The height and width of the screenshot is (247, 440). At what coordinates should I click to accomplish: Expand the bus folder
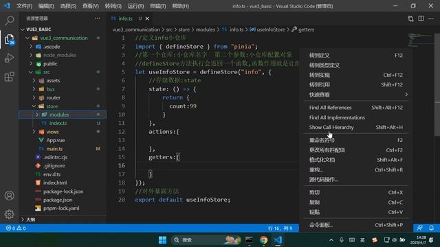[34, 89]
